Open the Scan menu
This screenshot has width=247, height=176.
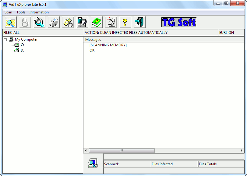click(x=9, y=12)
